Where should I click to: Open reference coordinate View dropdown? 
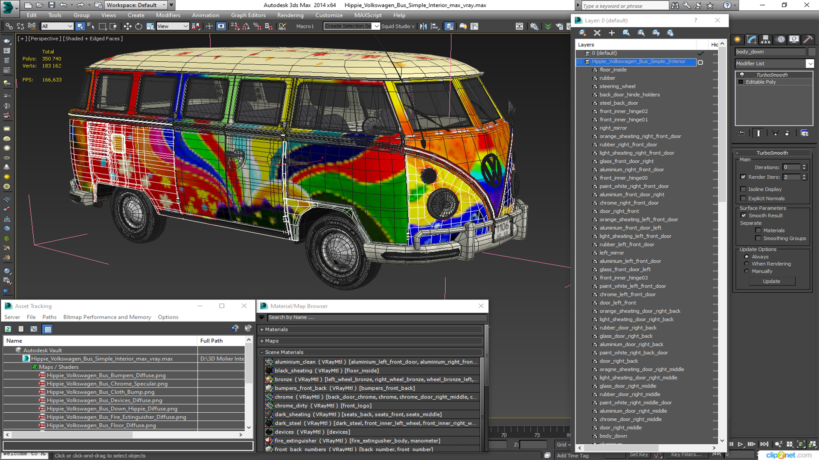pyautogui.click(x=173, y=26)
